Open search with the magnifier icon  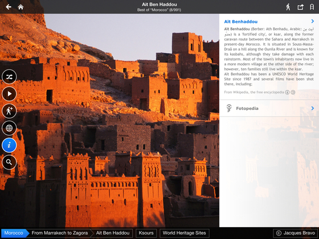coord(9,162)
